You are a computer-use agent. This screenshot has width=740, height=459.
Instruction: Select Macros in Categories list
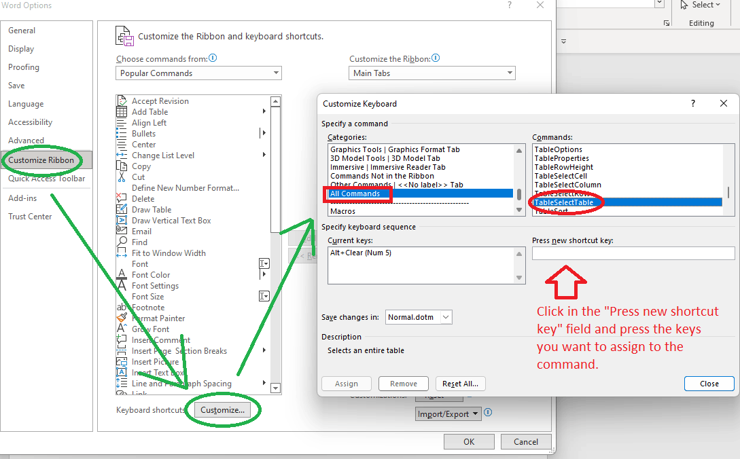342,211
